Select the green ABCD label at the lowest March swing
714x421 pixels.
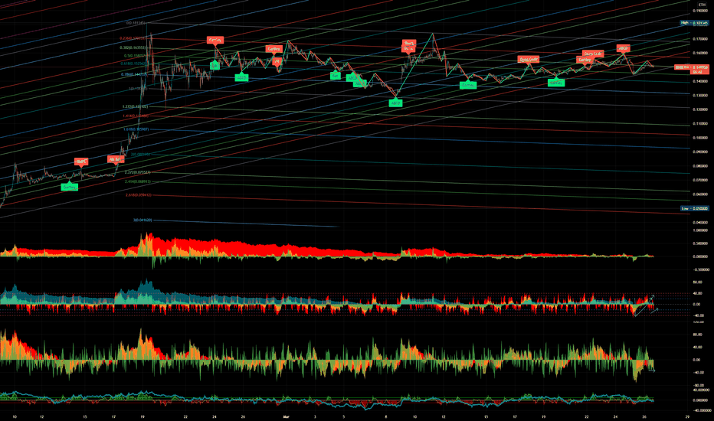[x=395, y=103]
